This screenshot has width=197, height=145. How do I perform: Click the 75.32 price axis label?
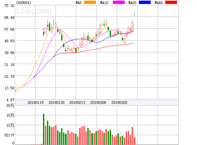(7, 6)
